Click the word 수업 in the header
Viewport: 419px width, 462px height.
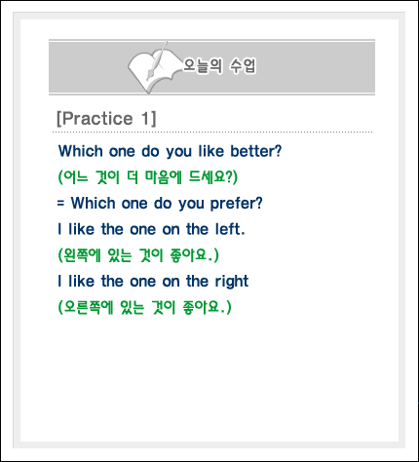click(243, 66)
